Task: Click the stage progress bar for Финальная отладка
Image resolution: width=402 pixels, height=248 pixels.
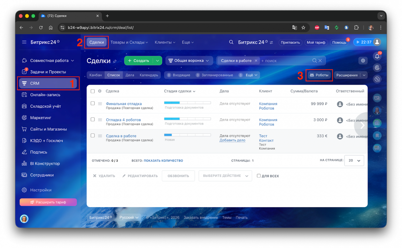Action: 187,103
